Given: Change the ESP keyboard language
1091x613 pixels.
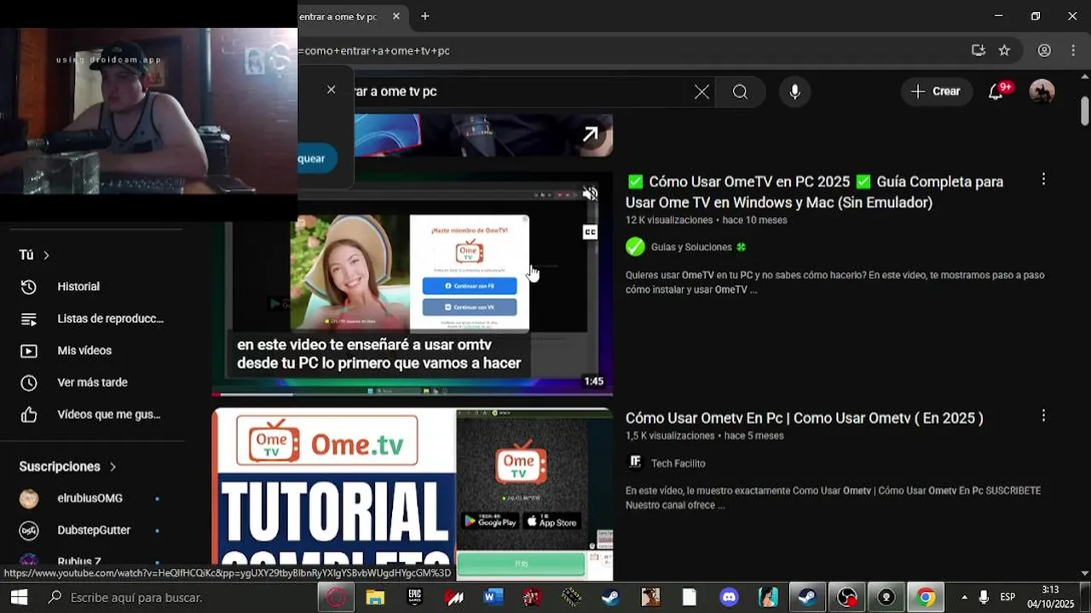Looking at the screenshot, I should 1007,598.
